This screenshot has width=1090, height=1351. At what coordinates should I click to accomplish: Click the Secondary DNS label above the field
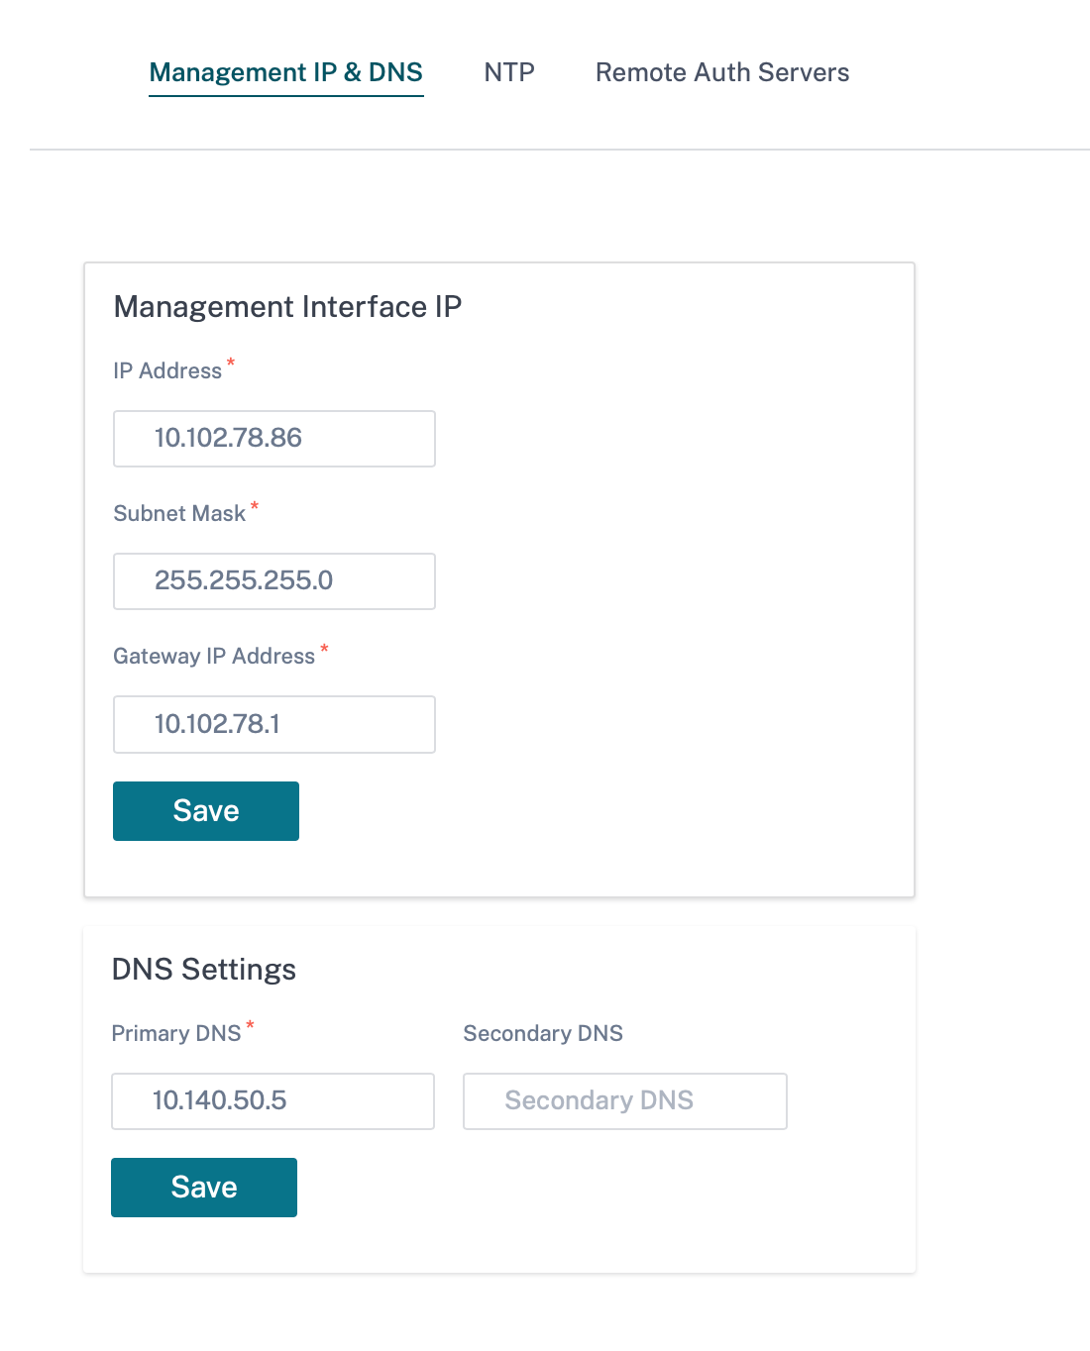click(x=543, y=1033)
